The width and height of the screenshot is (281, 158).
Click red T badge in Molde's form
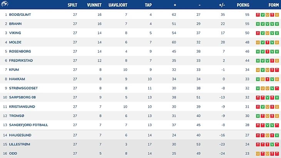click(x=267, y=42)
